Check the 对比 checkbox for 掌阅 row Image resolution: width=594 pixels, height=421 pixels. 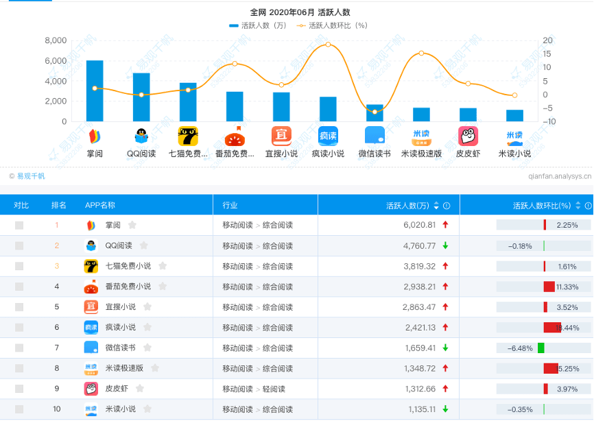[19, 226]
